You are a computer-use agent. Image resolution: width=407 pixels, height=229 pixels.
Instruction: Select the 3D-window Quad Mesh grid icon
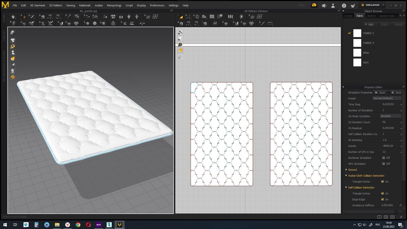coord(155,16)
